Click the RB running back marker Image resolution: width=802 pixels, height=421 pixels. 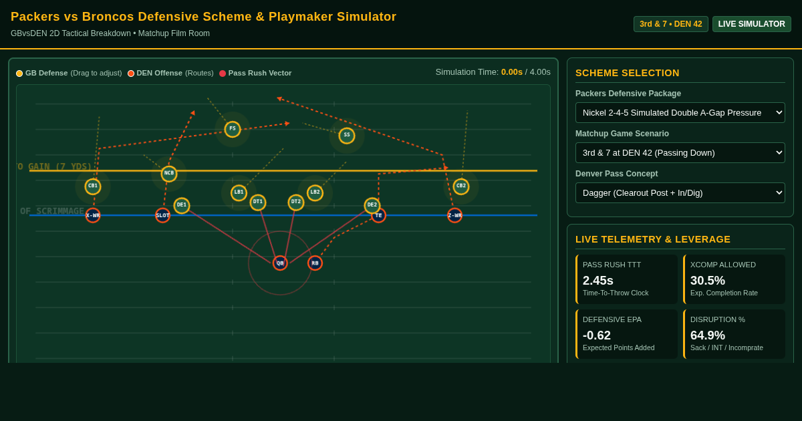point(315,263)
